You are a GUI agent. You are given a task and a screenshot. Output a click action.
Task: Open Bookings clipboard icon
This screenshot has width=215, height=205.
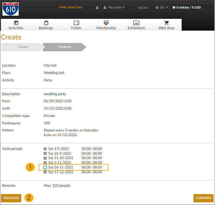coord(46,23)
